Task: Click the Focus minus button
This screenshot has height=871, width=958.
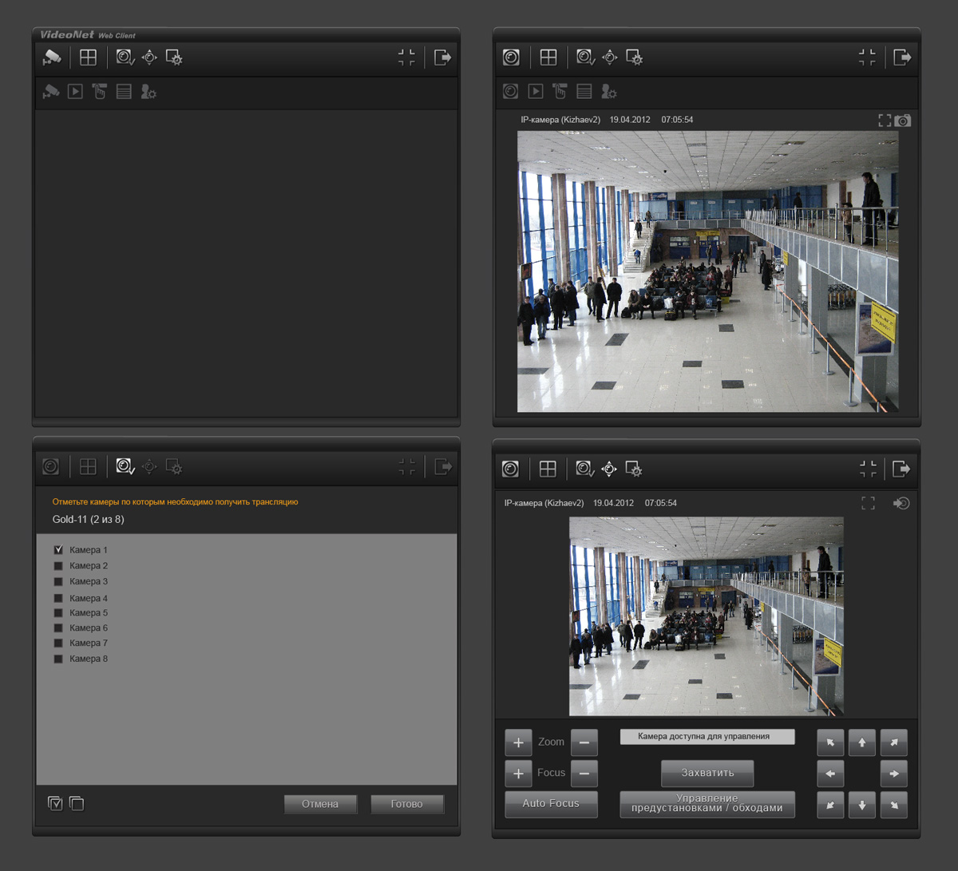Action: coord(584,774)
